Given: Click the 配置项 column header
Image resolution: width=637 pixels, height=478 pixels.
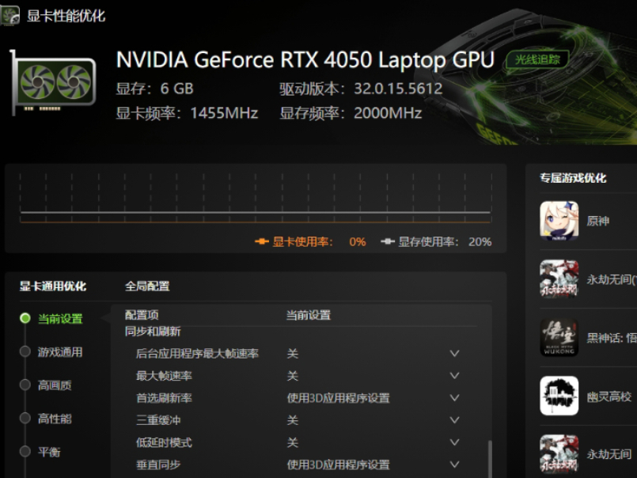Looking at the screenshot, I should (x=142, y=315).
